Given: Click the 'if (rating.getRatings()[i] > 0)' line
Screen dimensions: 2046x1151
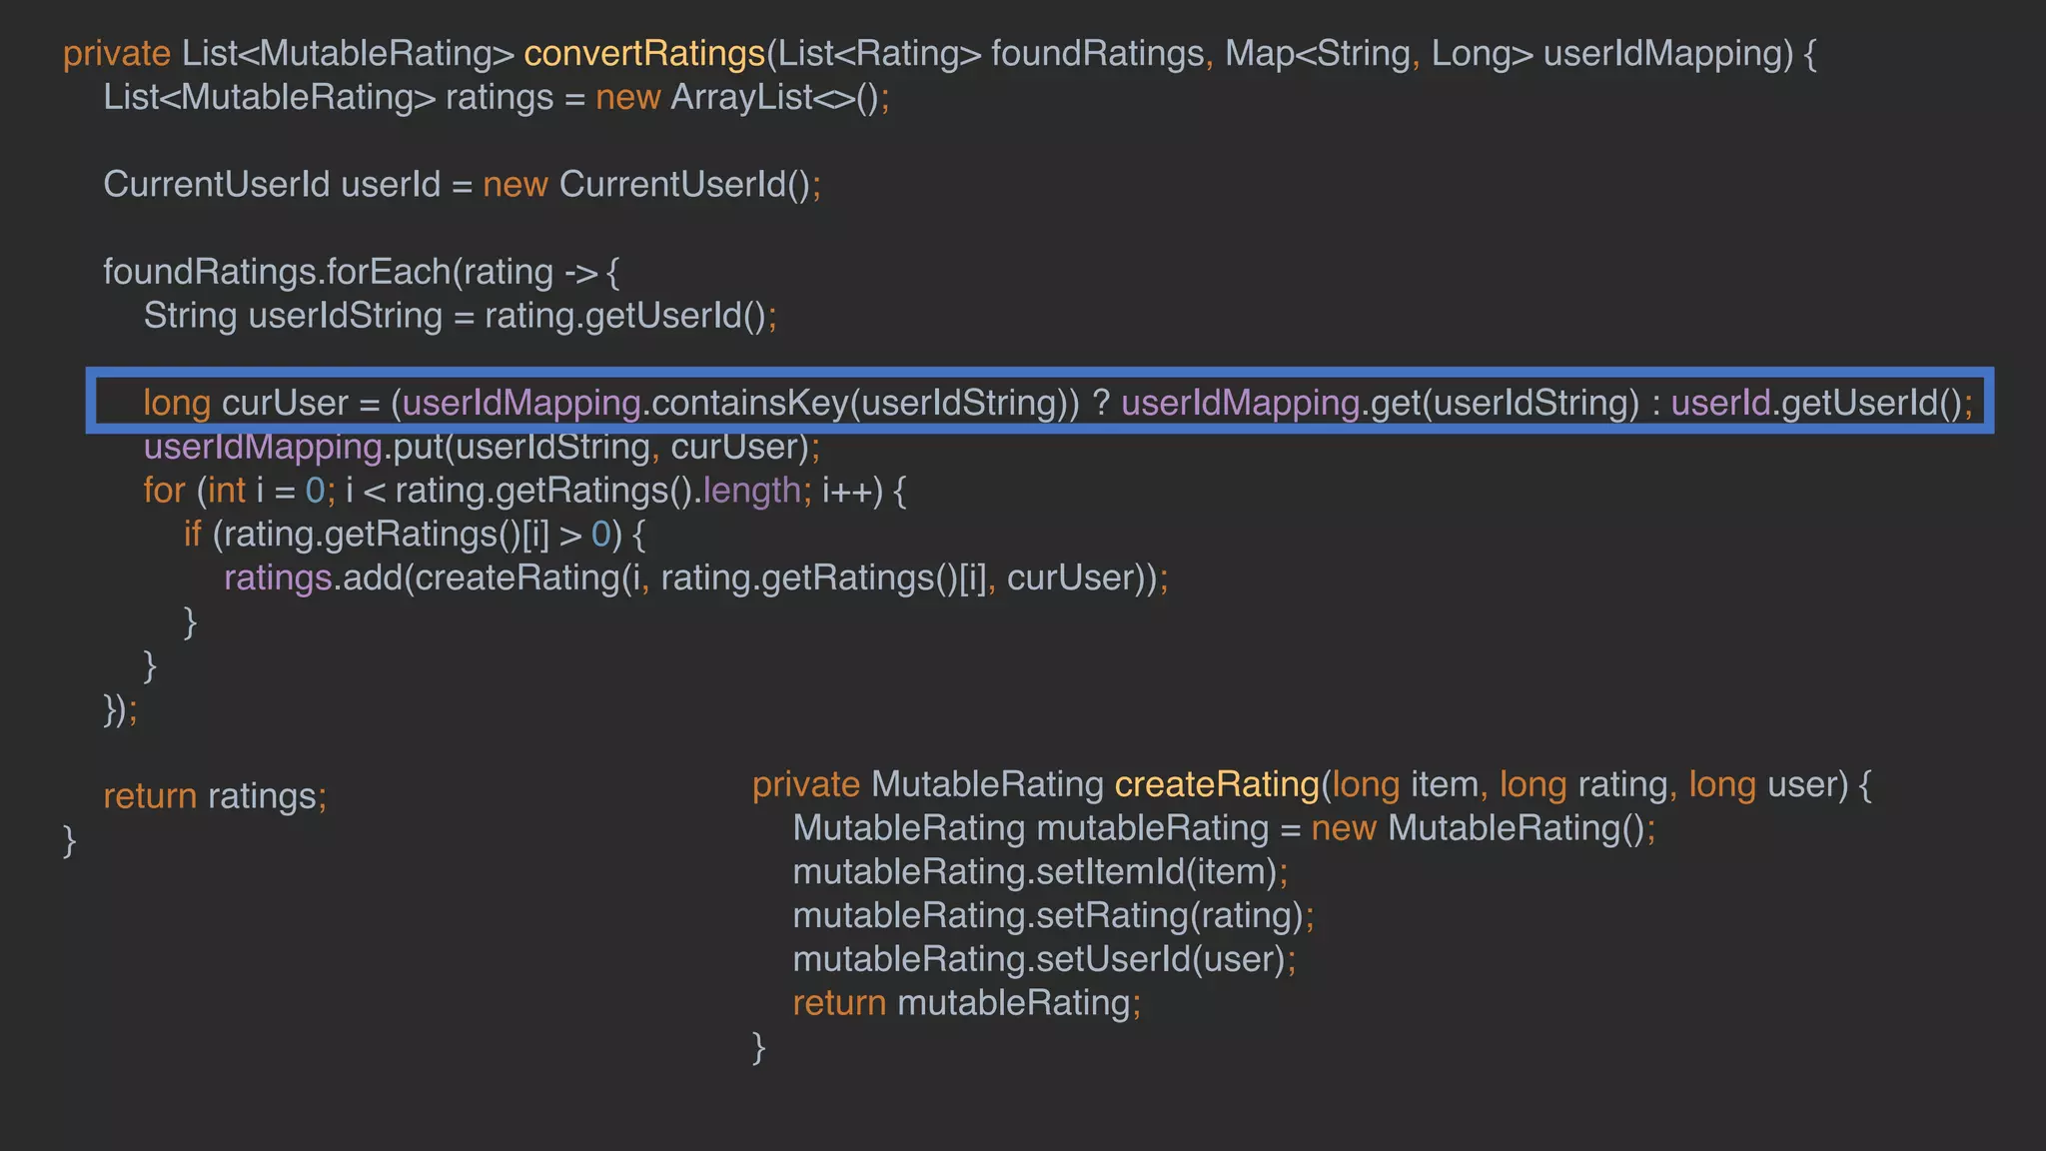Looking at the screenshot, I should click(415, 535).
